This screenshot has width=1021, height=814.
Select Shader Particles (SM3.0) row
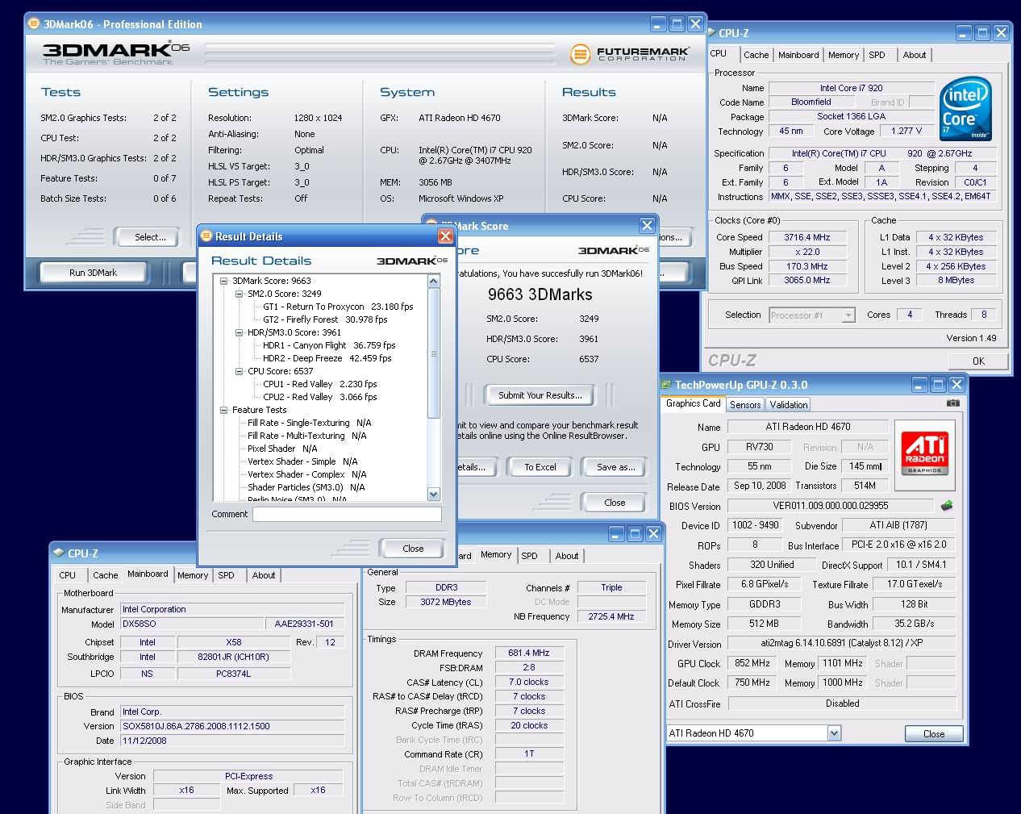tap(306, 487)
